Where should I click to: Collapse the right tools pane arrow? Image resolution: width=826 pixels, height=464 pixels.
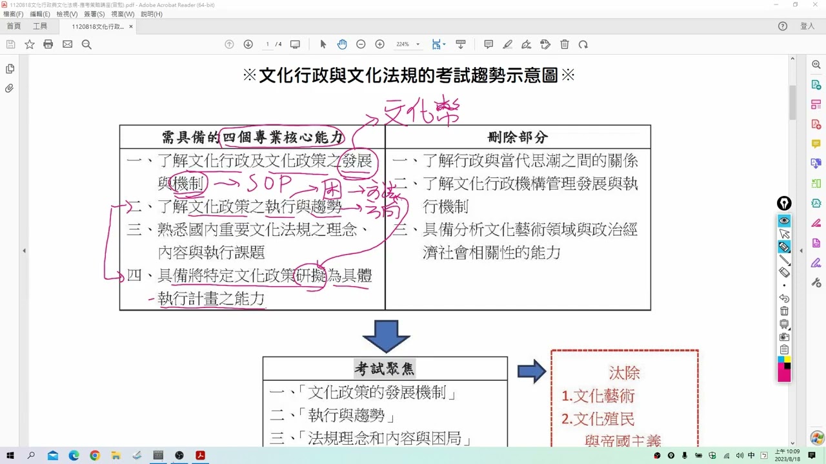pos(801,251)
